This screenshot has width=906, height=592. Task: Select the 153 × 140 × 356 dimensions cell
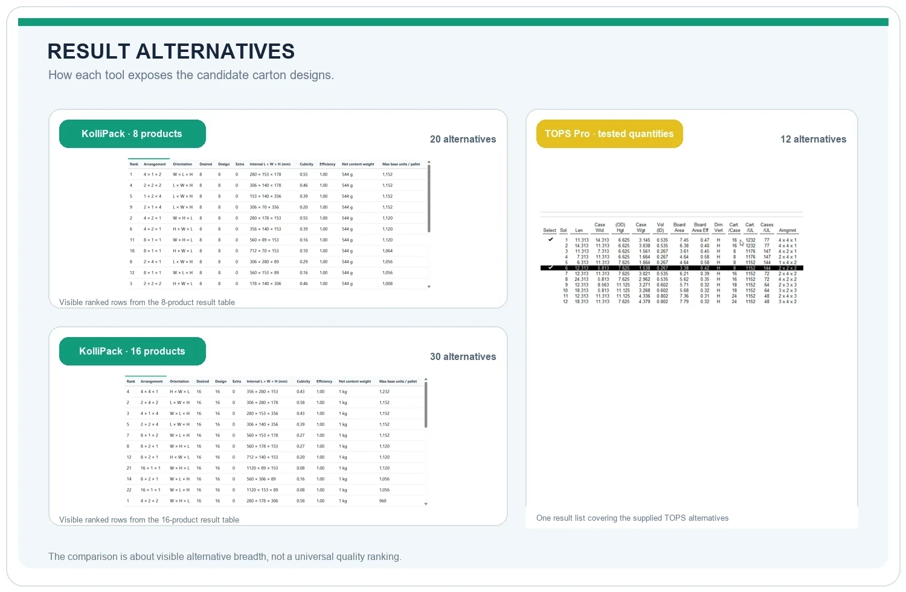point(265,196)
